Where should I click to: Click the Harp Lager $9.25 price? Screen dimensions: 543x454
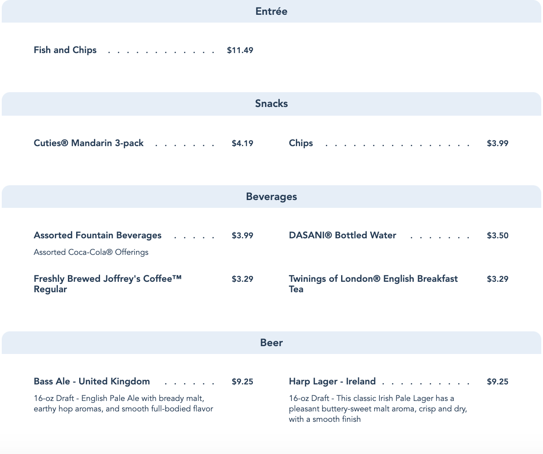coord(497,382)
